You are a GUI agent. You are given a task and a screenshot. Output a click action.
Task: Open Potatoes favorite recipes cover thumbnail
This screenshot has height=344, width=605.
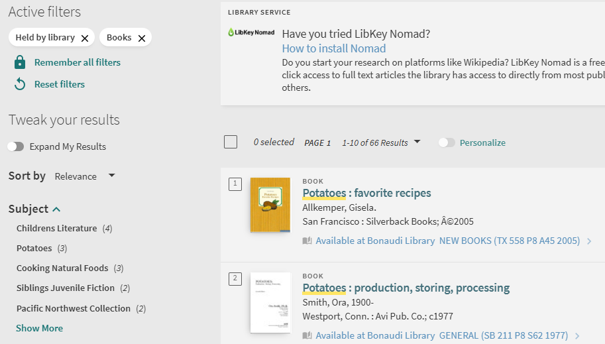pyautogui.click(x=270, y=205)
